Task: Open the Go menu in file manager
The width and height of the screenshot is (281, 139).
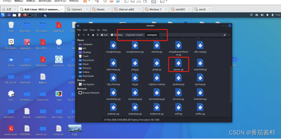Action: tap(99, 30)
